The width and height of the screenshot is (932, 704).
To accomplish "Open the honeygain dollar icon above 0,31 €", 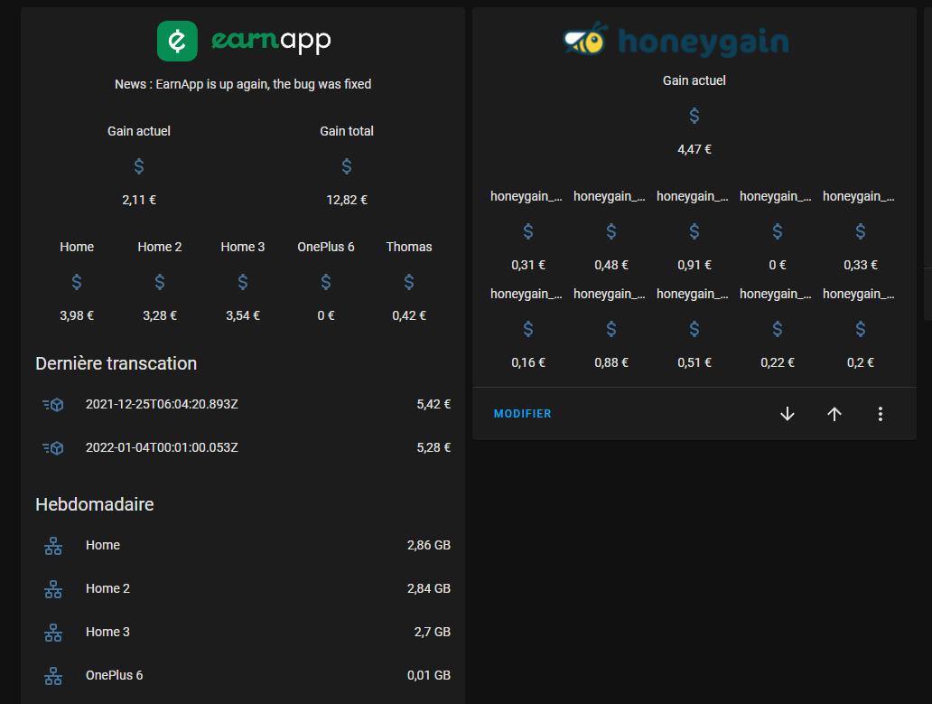I will 527,230.
